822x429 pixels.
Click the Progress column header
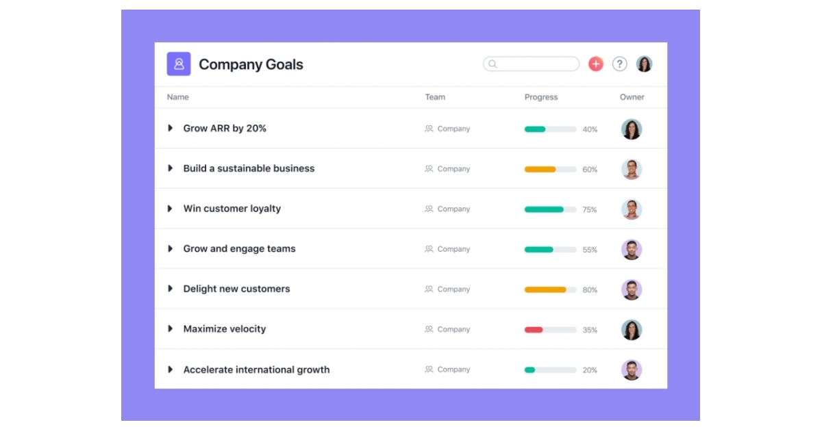(541, 96)
